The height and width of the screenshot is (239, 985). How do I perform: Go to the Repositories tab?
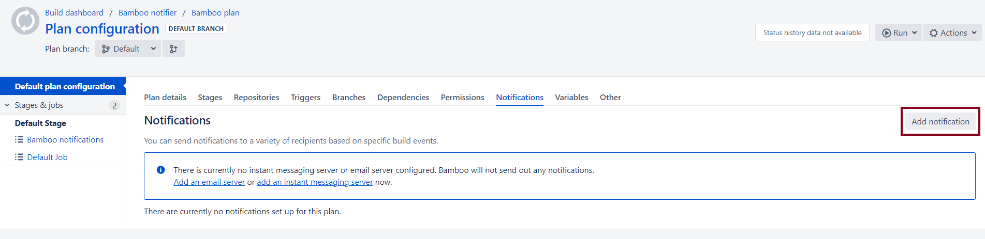(256, 97)
